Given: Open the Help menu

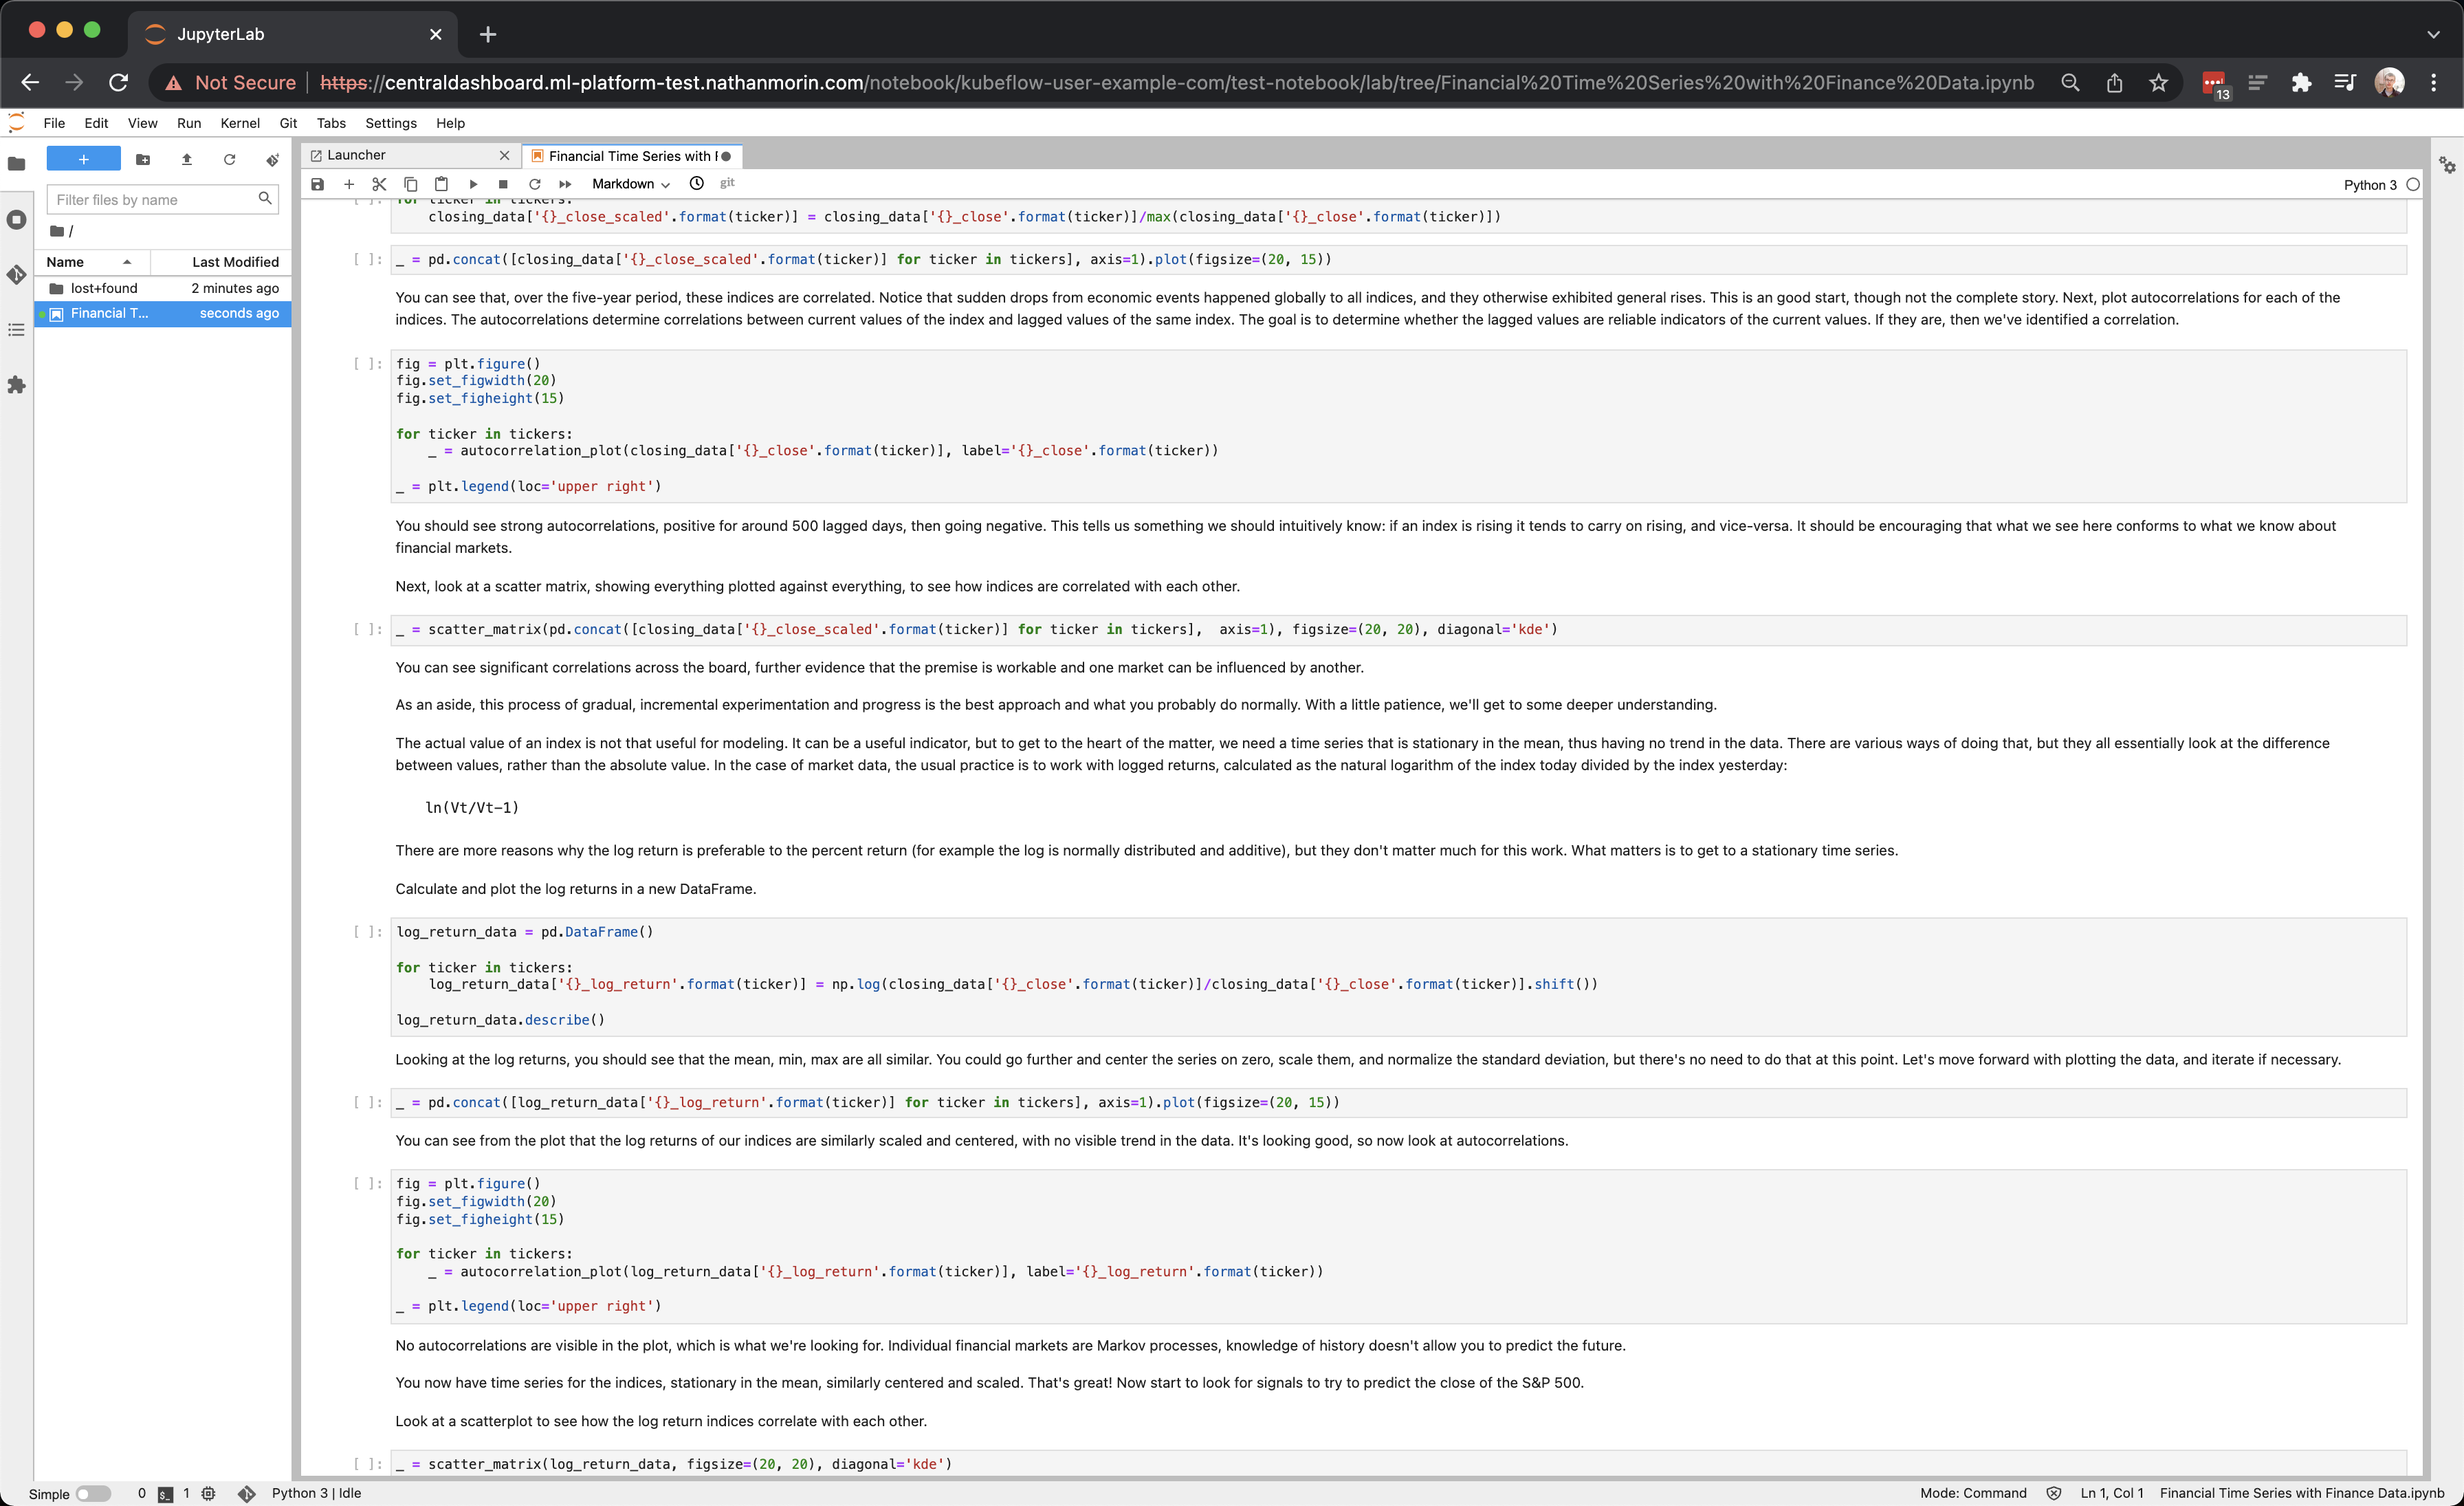Looking at the screenshot, I should (x=450, y=123).
